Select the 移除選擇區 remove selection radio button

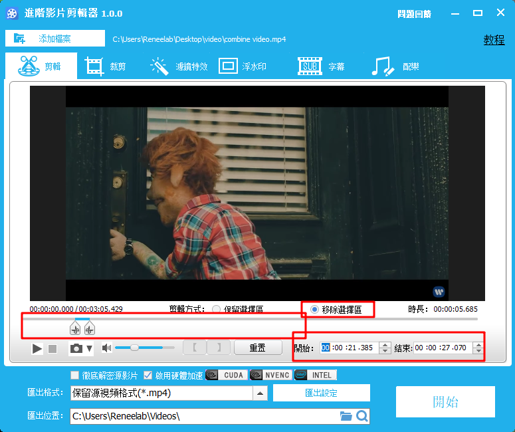[314, 310]
